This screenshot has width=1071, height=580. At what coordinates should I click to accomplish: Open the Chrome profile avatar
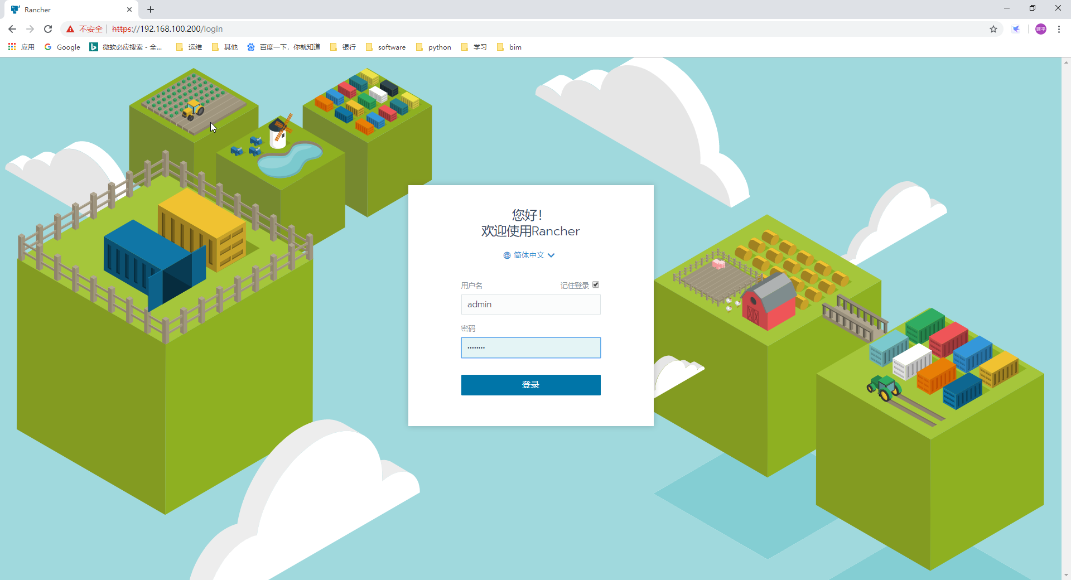pos(1041,29)
